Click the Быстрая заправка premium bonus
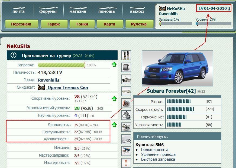236x168 pixels. pyautogui.click(x=158, y=159)
